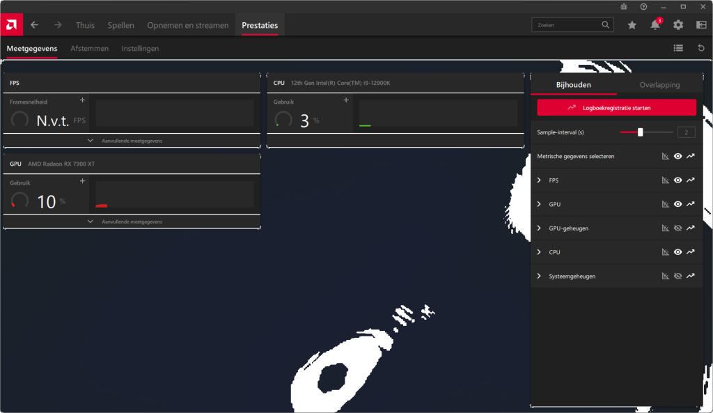Click Logboekregistratie starten button
The width and height of the screenshot is (713, 413).
[617, 108]
